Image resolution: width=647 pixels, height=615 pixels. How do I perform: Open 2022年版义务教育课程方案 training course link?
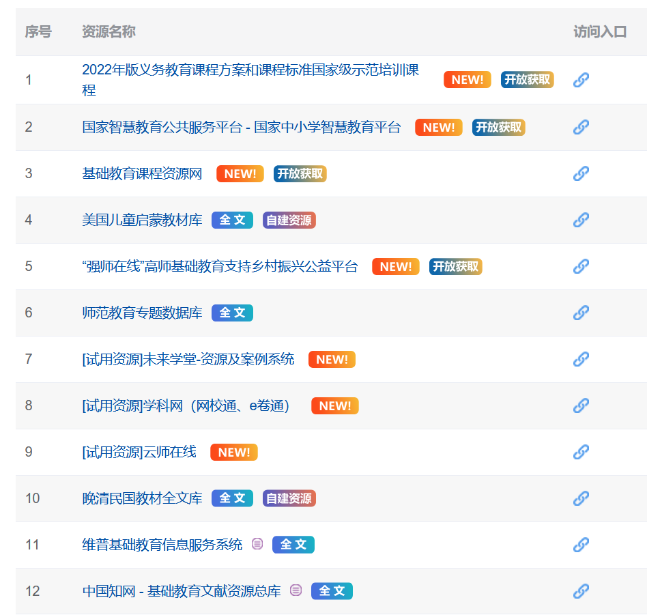tap(250, 80)
